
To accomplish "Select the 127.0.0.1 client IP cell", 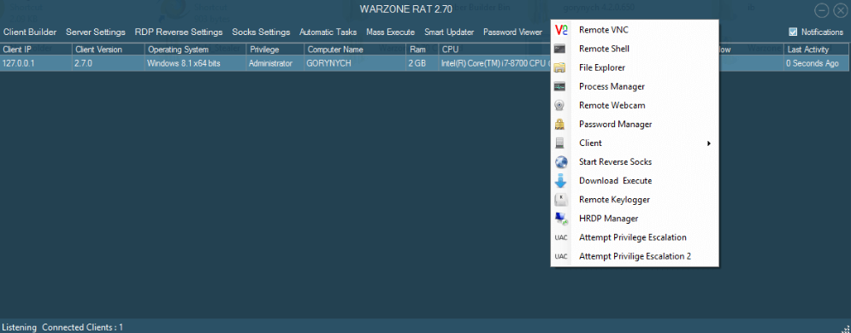I will [x=36, y=63].
